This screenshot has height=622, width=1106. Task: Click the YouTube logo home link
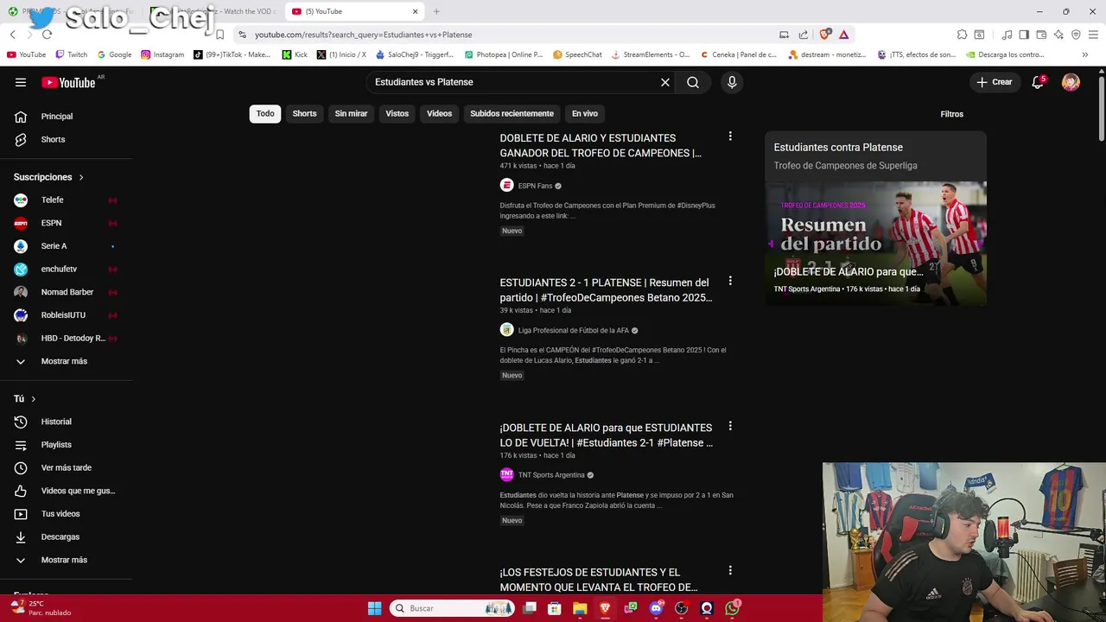69,82
